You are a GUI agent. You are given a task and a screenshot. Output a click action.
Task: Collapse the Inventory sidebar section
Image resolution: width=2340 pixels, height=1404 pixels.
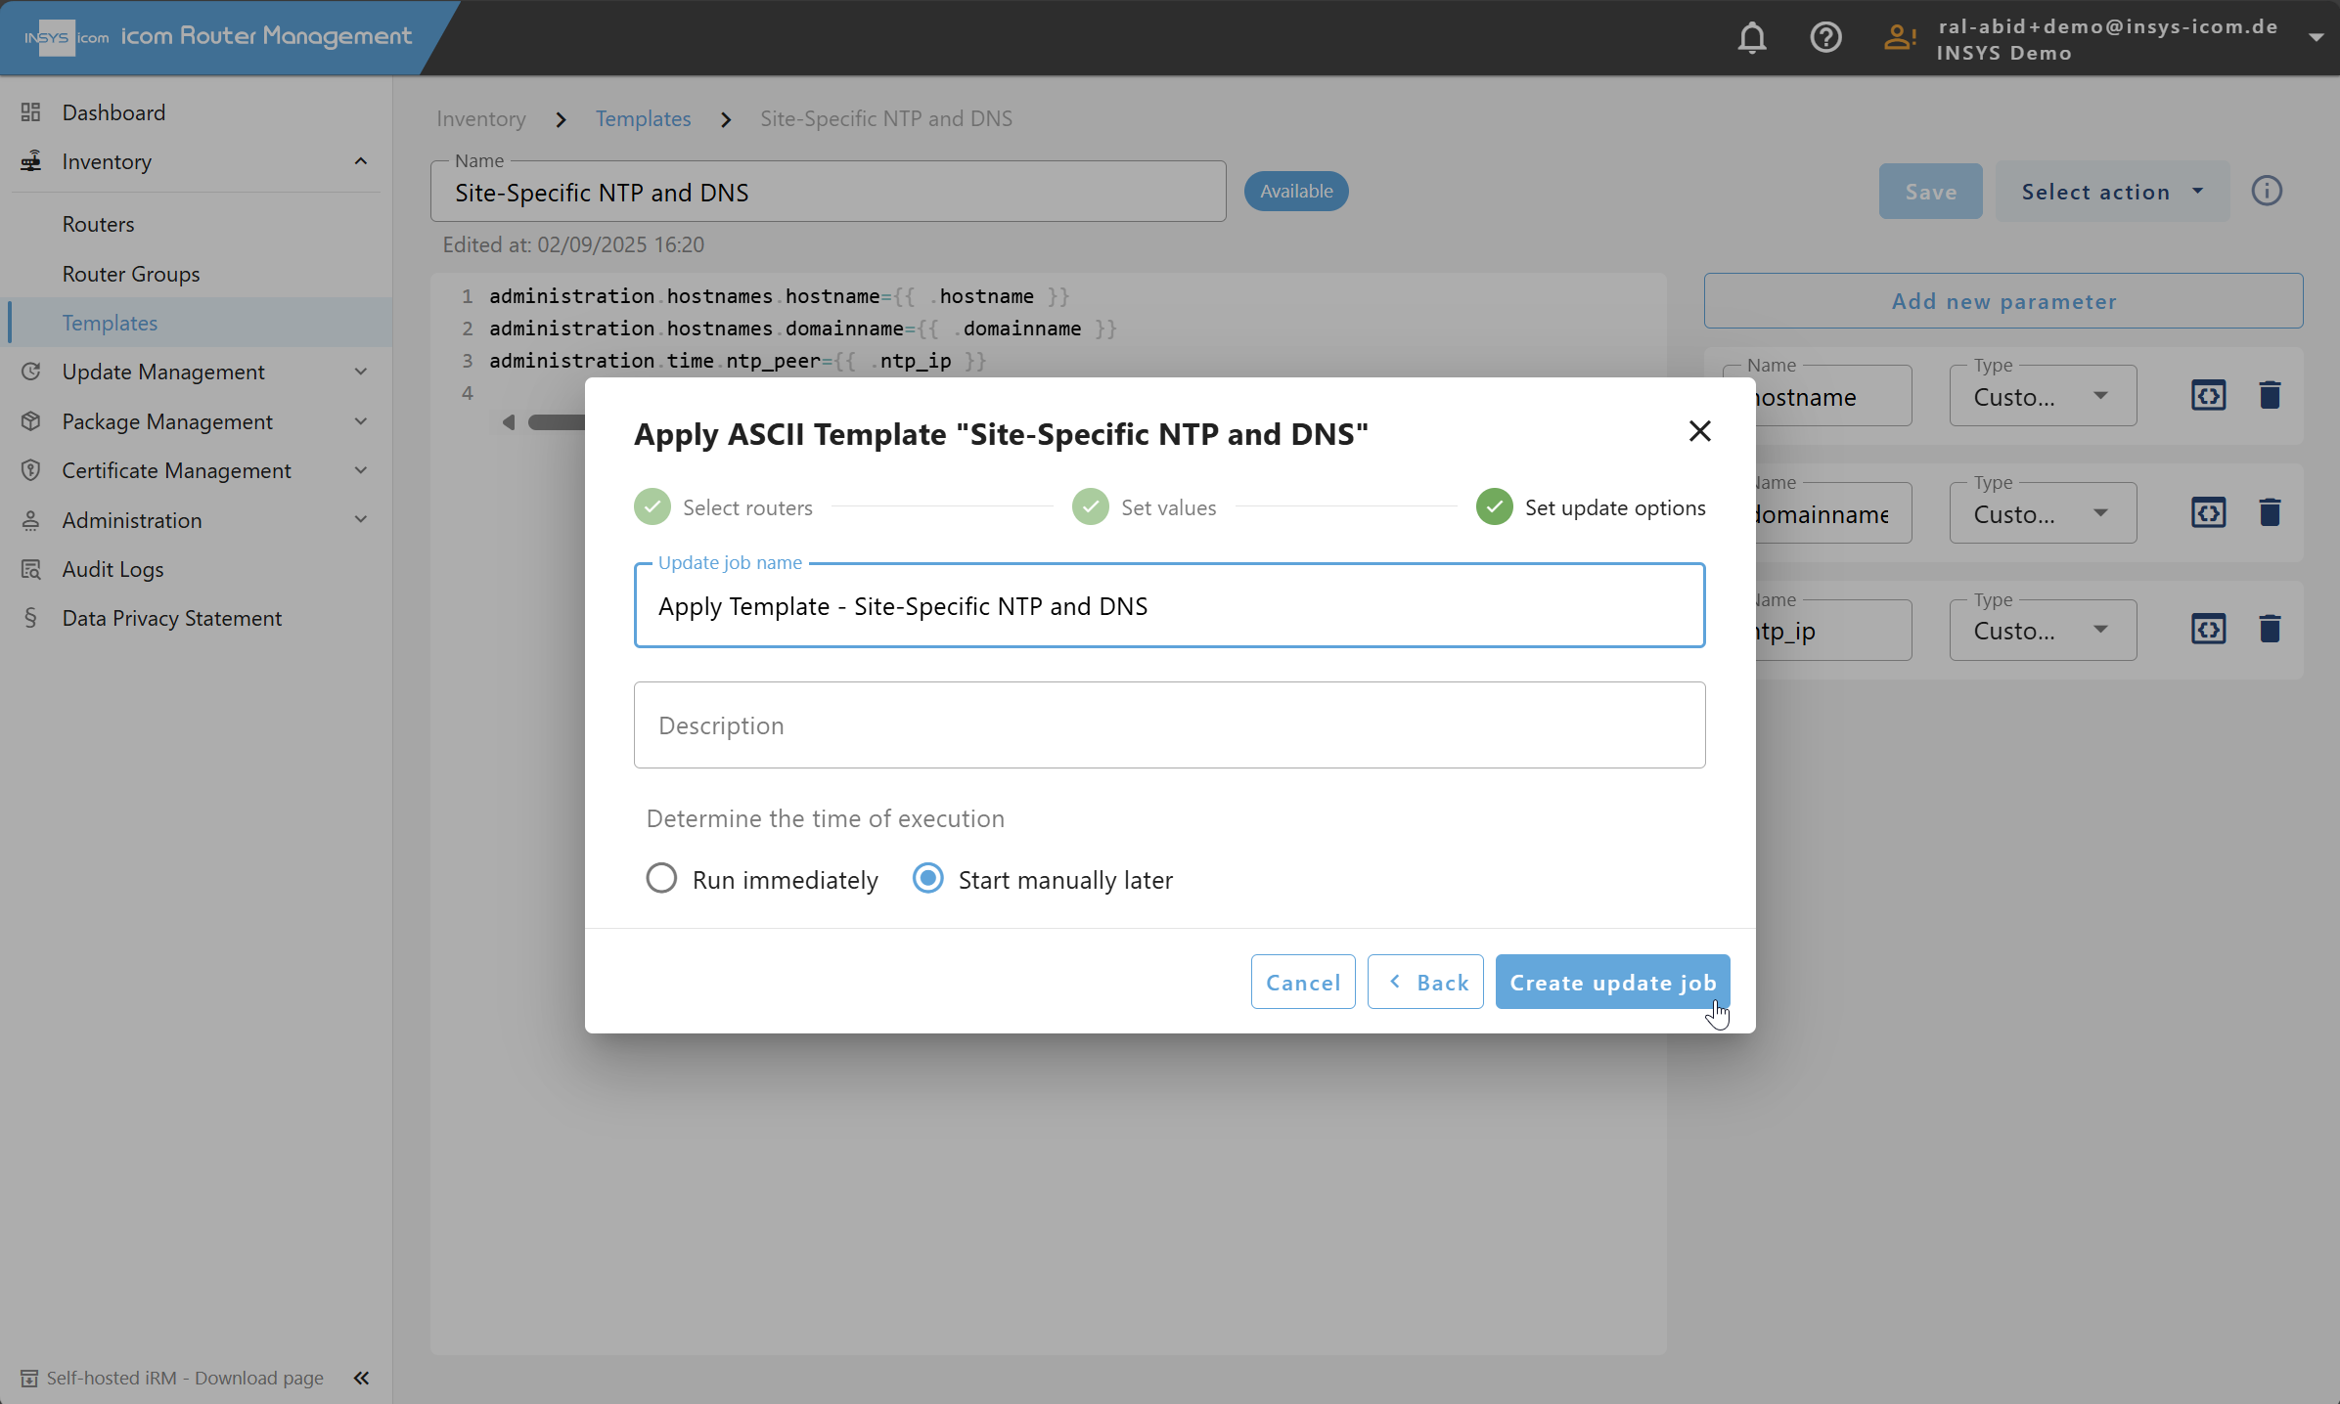361,161
